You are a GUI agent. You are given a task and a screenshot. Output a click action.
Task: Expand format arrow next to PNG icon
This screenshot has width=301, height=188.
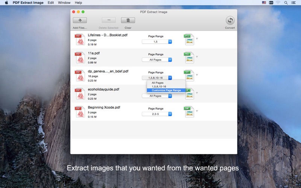[197, 57]
